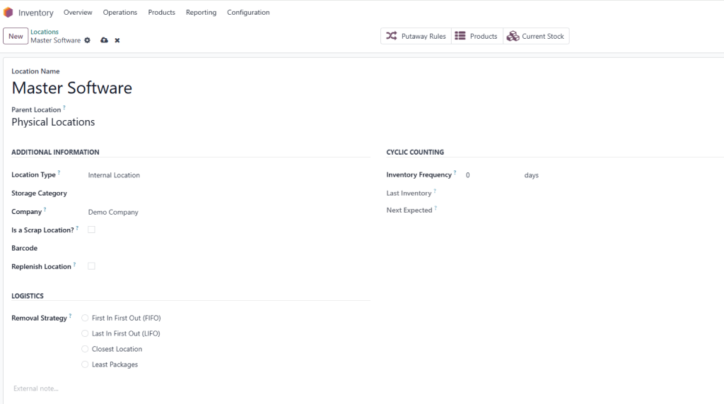Image resolution: width=724 pixels, height=404 pixels.
Task: Discard changes with the X icon
Action: (117, 40)
